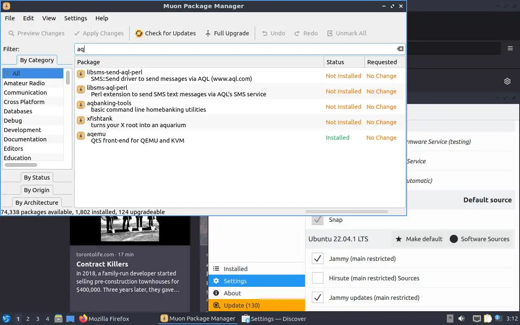Switch to Settings — Discover in taskbar
Image resolution: width=520 pixels, height=325 pixels.
point(274,319)
